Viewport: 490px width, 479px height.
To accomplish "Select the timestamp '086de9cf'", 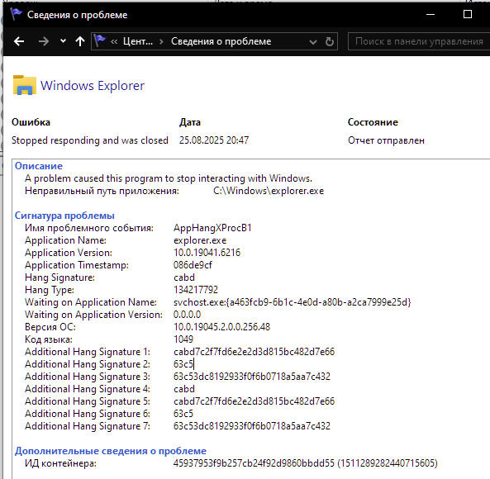I will (193, 265).
